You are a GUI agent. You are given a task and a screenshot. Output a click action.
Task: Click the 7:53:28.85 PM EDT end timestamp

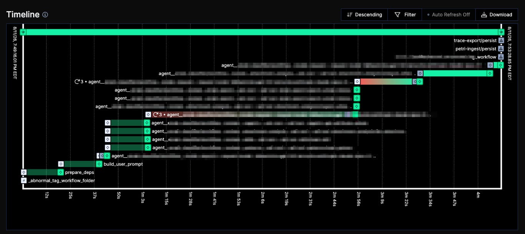(509, 53)
